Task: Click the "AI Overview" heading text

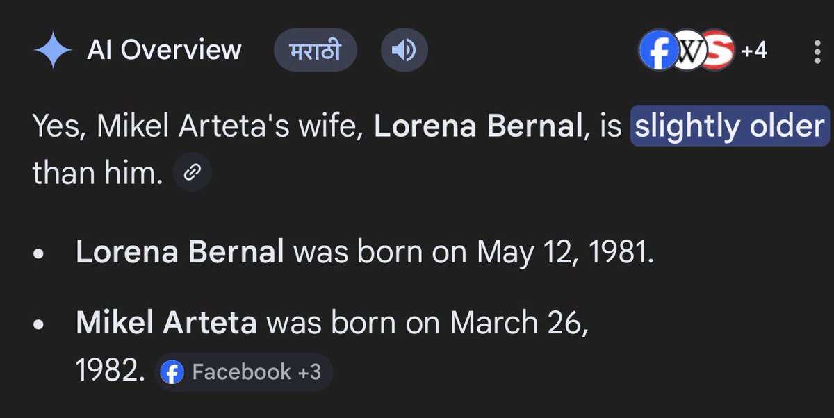Action: (164, 50)
